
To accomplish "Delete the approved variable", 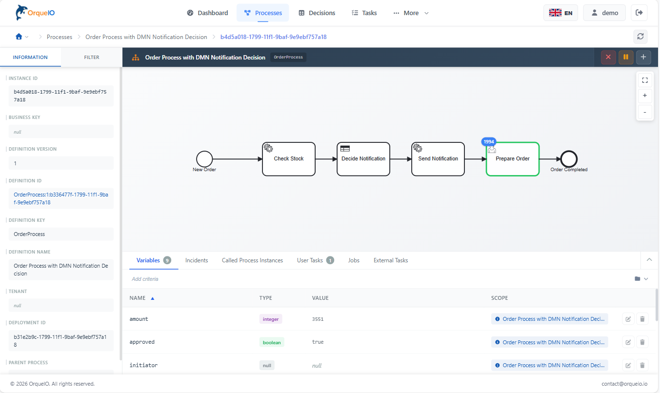I will click(x=642, y=342).
